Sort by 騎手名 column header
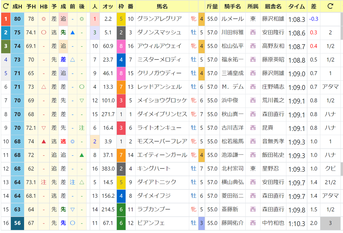Viewport: 343px width, 233px height. tap(233, 7)
